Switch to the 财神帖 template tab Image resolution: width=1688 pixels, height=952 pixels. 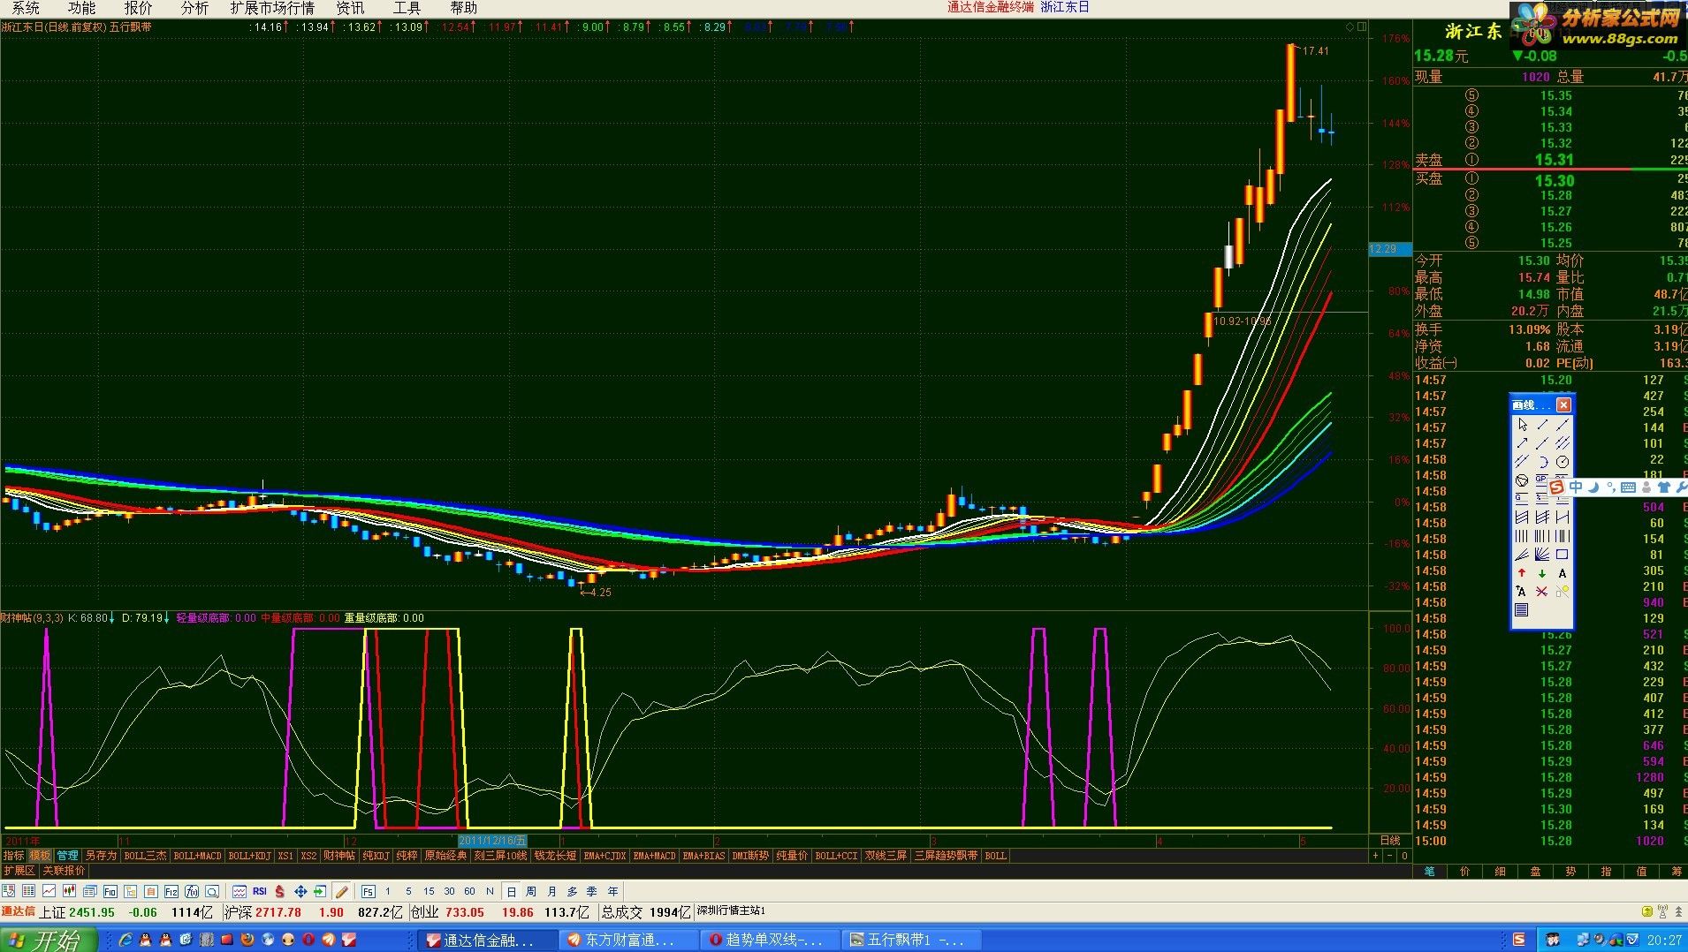coord(339,856)
